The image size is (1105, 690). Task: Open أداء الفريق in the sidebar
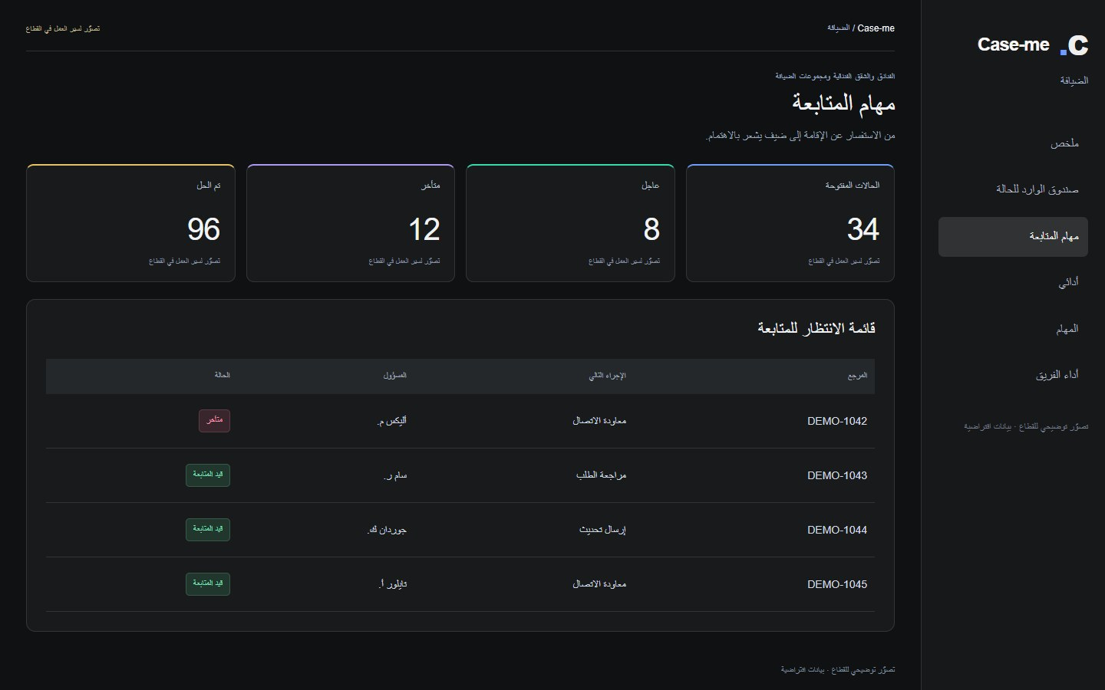1013,375
